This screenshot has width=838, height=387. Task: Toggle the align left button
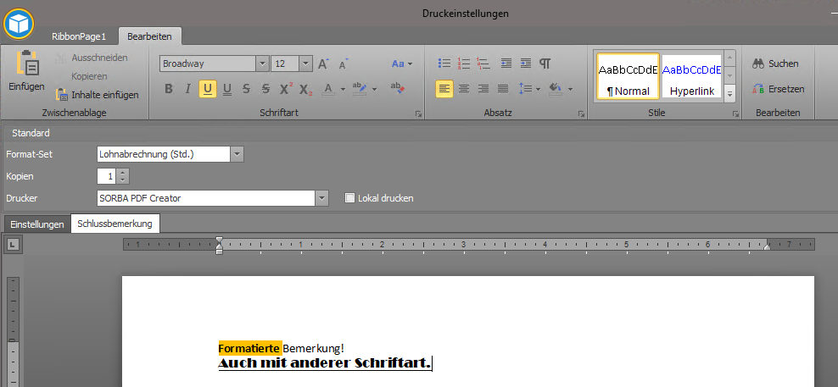tap(444, 89)
